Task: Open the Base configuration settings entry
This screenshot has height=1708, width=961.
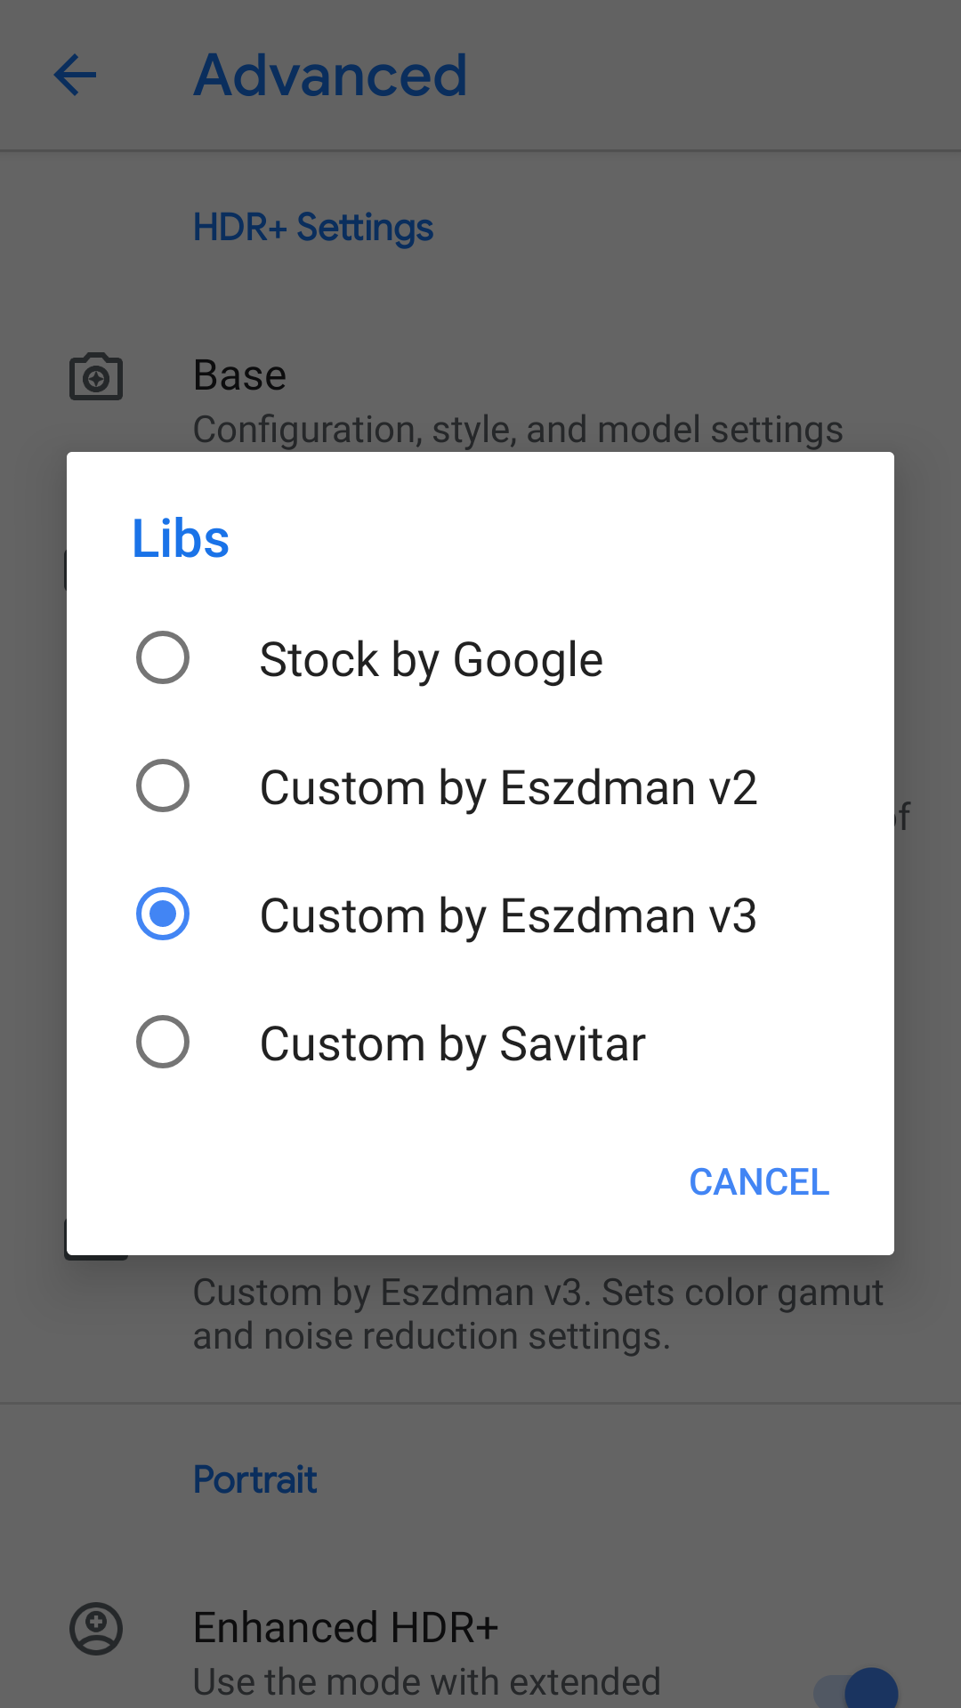Action: pos(516,402)
